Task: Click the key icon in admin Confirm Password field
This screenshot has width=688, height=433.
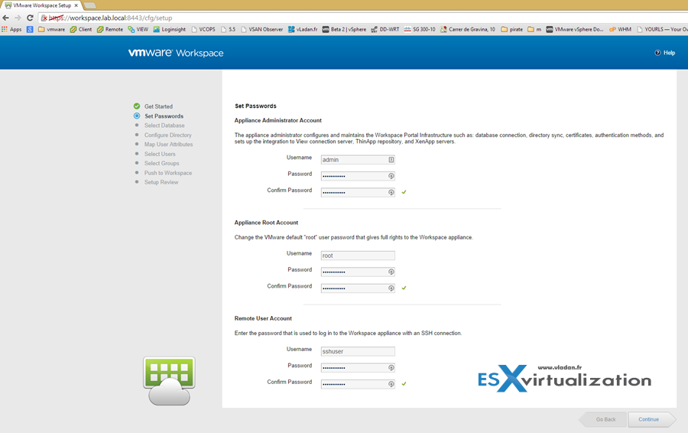Action: coord(391,192)
